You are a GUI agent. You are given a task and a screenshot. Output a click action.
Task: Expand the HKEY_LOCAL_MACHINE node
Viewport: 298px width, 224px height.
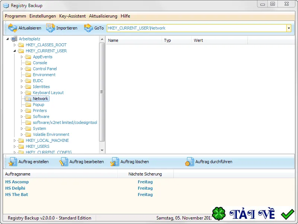[x=15, y=141]
